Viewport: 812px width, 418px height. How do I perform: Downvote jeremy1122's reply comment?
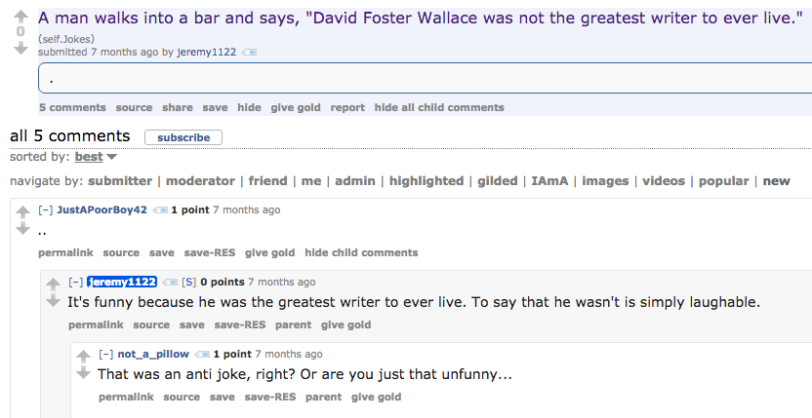54,301
